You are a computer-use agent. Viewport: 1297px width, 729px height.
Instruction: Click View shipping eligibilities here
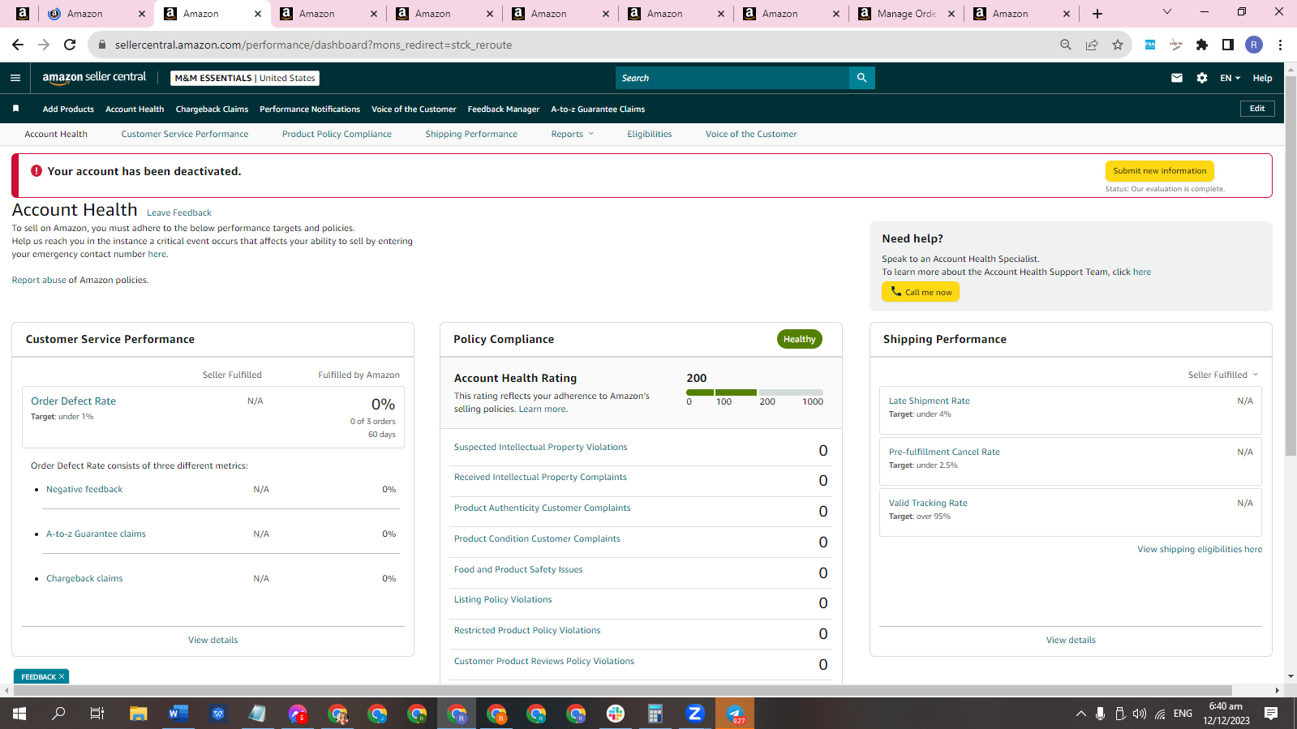tap(1200, 549)
